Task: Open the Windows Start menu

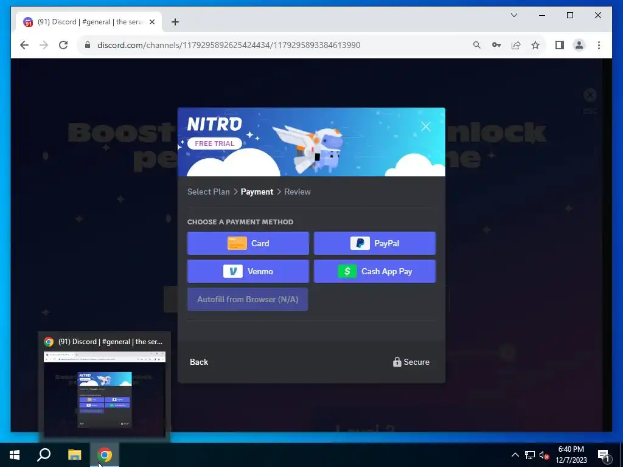Action: (x=15, y=455)
